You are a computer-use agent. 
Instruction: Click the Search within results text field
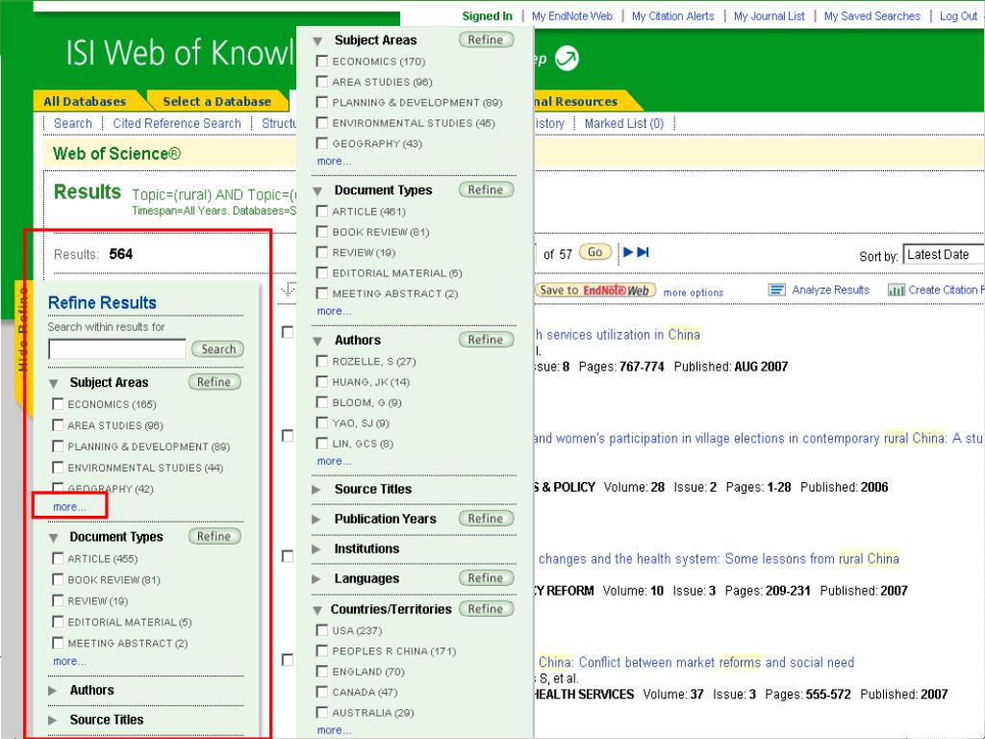pyautogui.click(x=117, y=348)
